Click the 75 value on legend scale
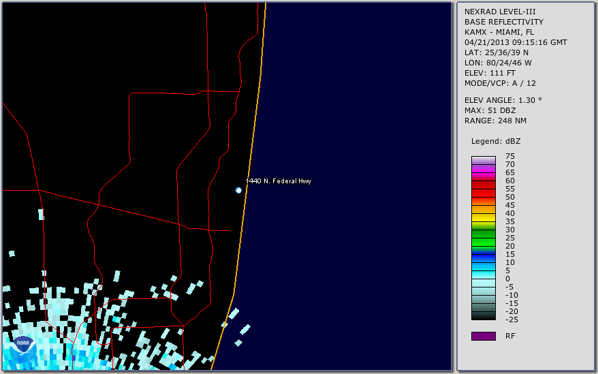This screenshot has height=374, width=598. click(510, 156)
